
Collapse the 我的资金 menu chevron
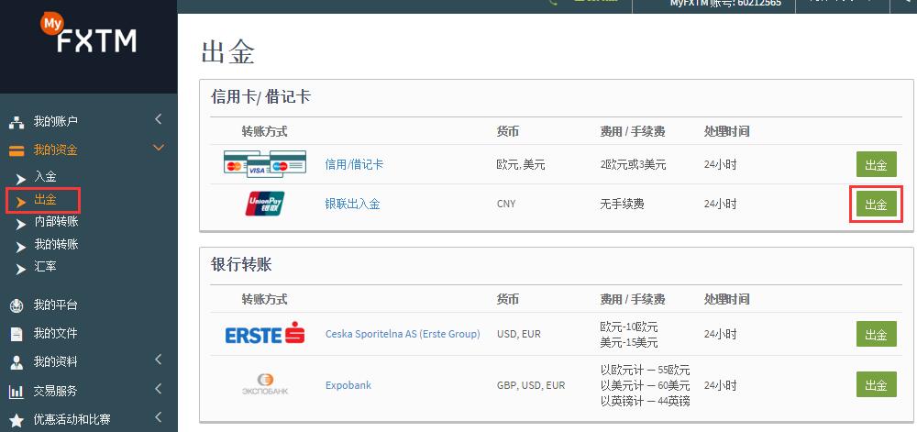158,148
